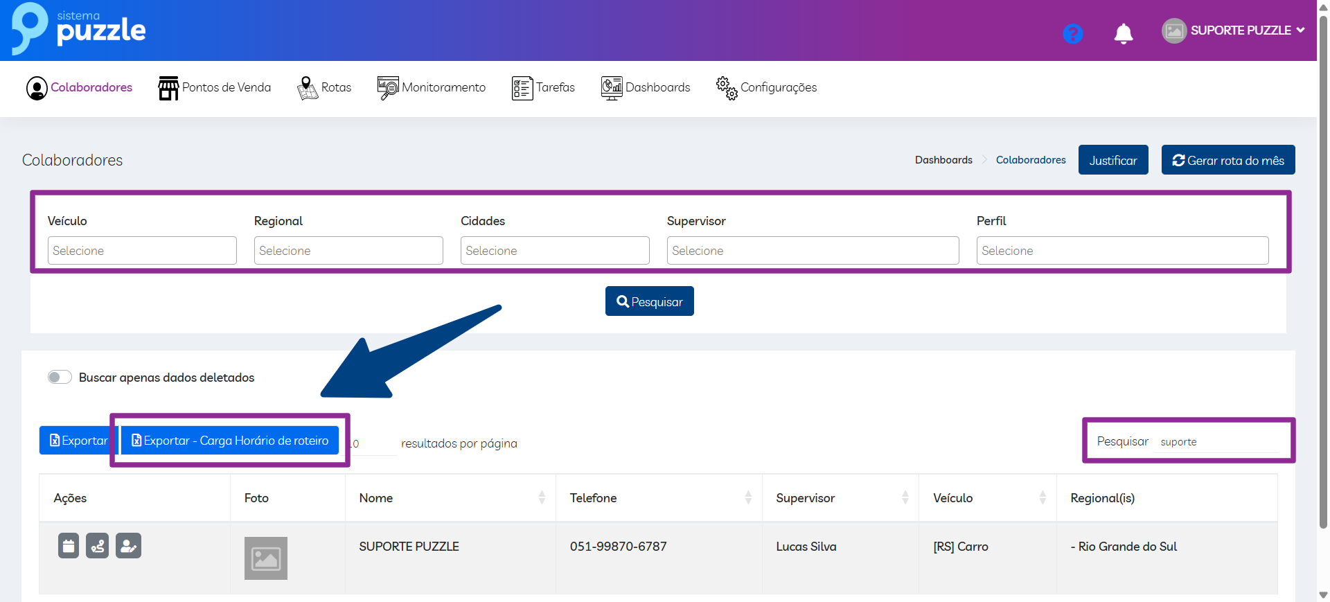
Task: Click the calendar icon in SUPORTE PUZZLE row
Action: pyautogui.click(x=68, y=546)
